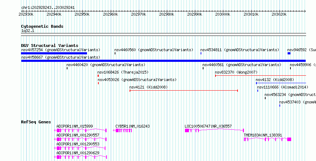Select the nsv4058667 variant bar label

61,57
